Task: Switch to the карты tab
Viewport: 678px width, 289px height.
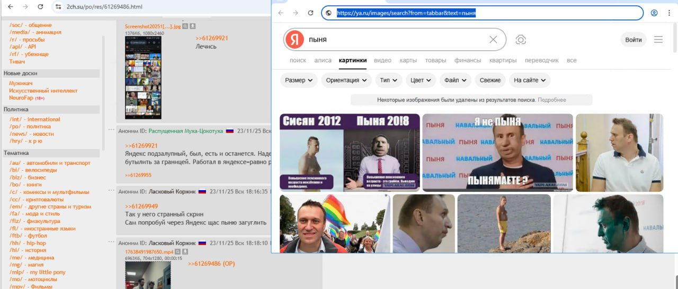Action: 408,60
